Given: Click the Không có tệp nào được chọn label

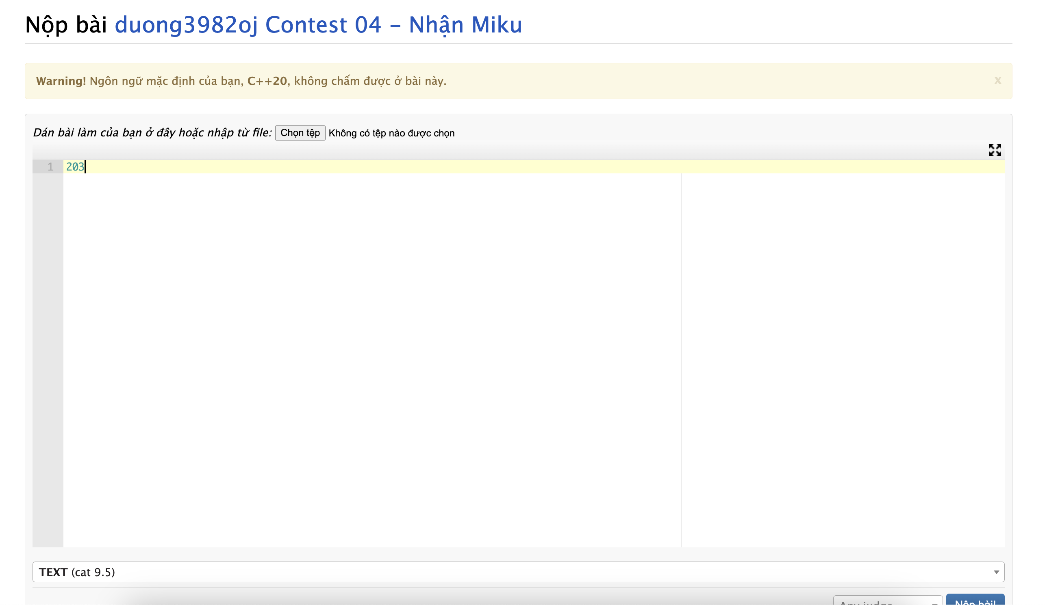Looking at the screenshot, I should [x=391, y=133].
